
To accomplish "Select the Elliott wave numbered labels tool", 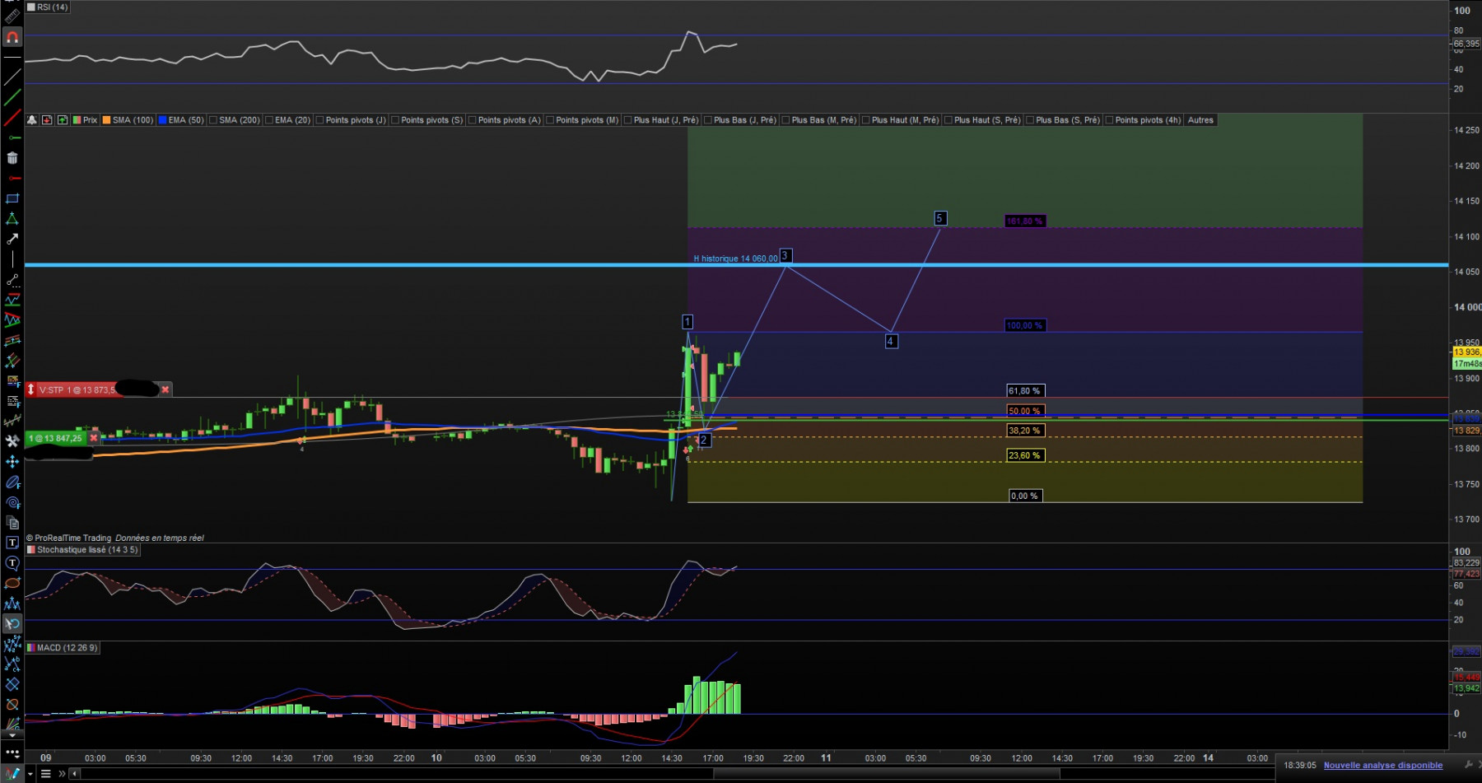I will point(12,645).
